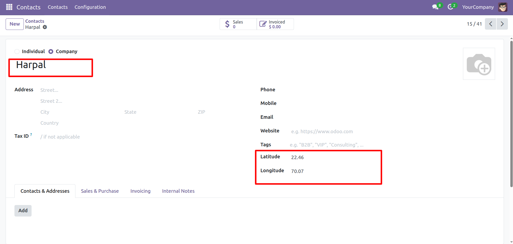
Task: Click the Website input field
Action: (x=393, y=131)
